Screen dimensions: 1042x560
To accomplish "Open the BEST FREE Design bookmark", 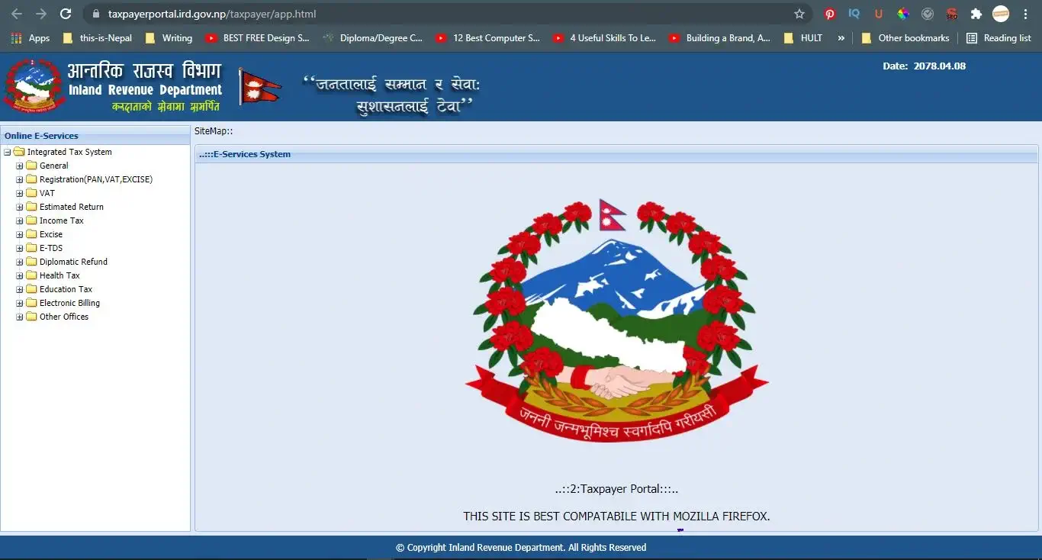I will 257,38.
